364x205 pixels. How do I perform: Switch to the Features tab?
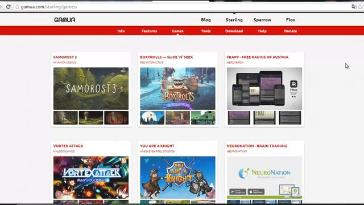(149, 31)
